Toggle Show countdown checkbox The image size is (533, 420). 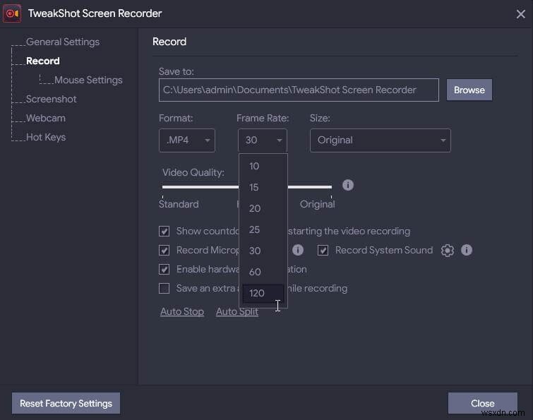(x=164, y=232)
